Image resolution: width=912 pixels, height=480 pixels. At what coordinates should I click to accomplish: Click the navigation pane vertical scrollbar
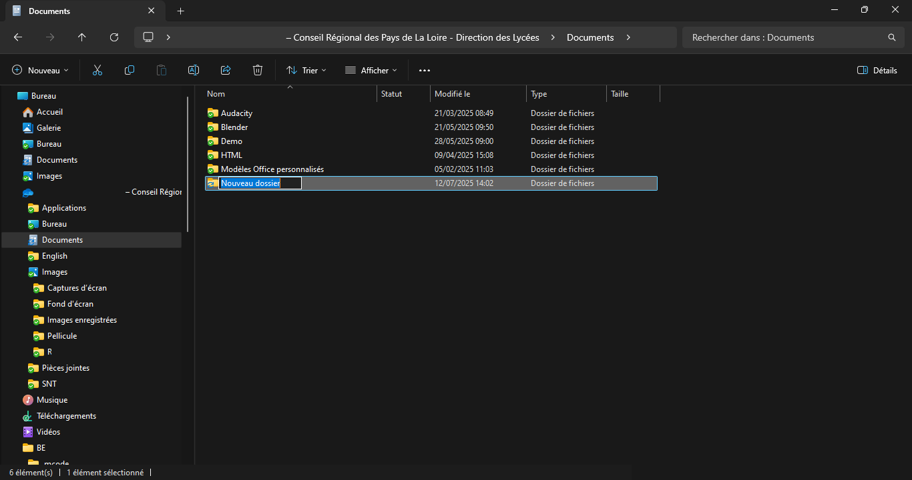(188, 163)
